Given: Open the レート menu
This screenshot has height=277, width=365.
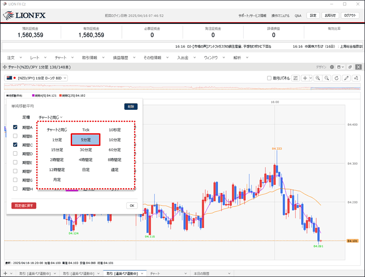Looking at the screenshot, I should pos(38,57).
